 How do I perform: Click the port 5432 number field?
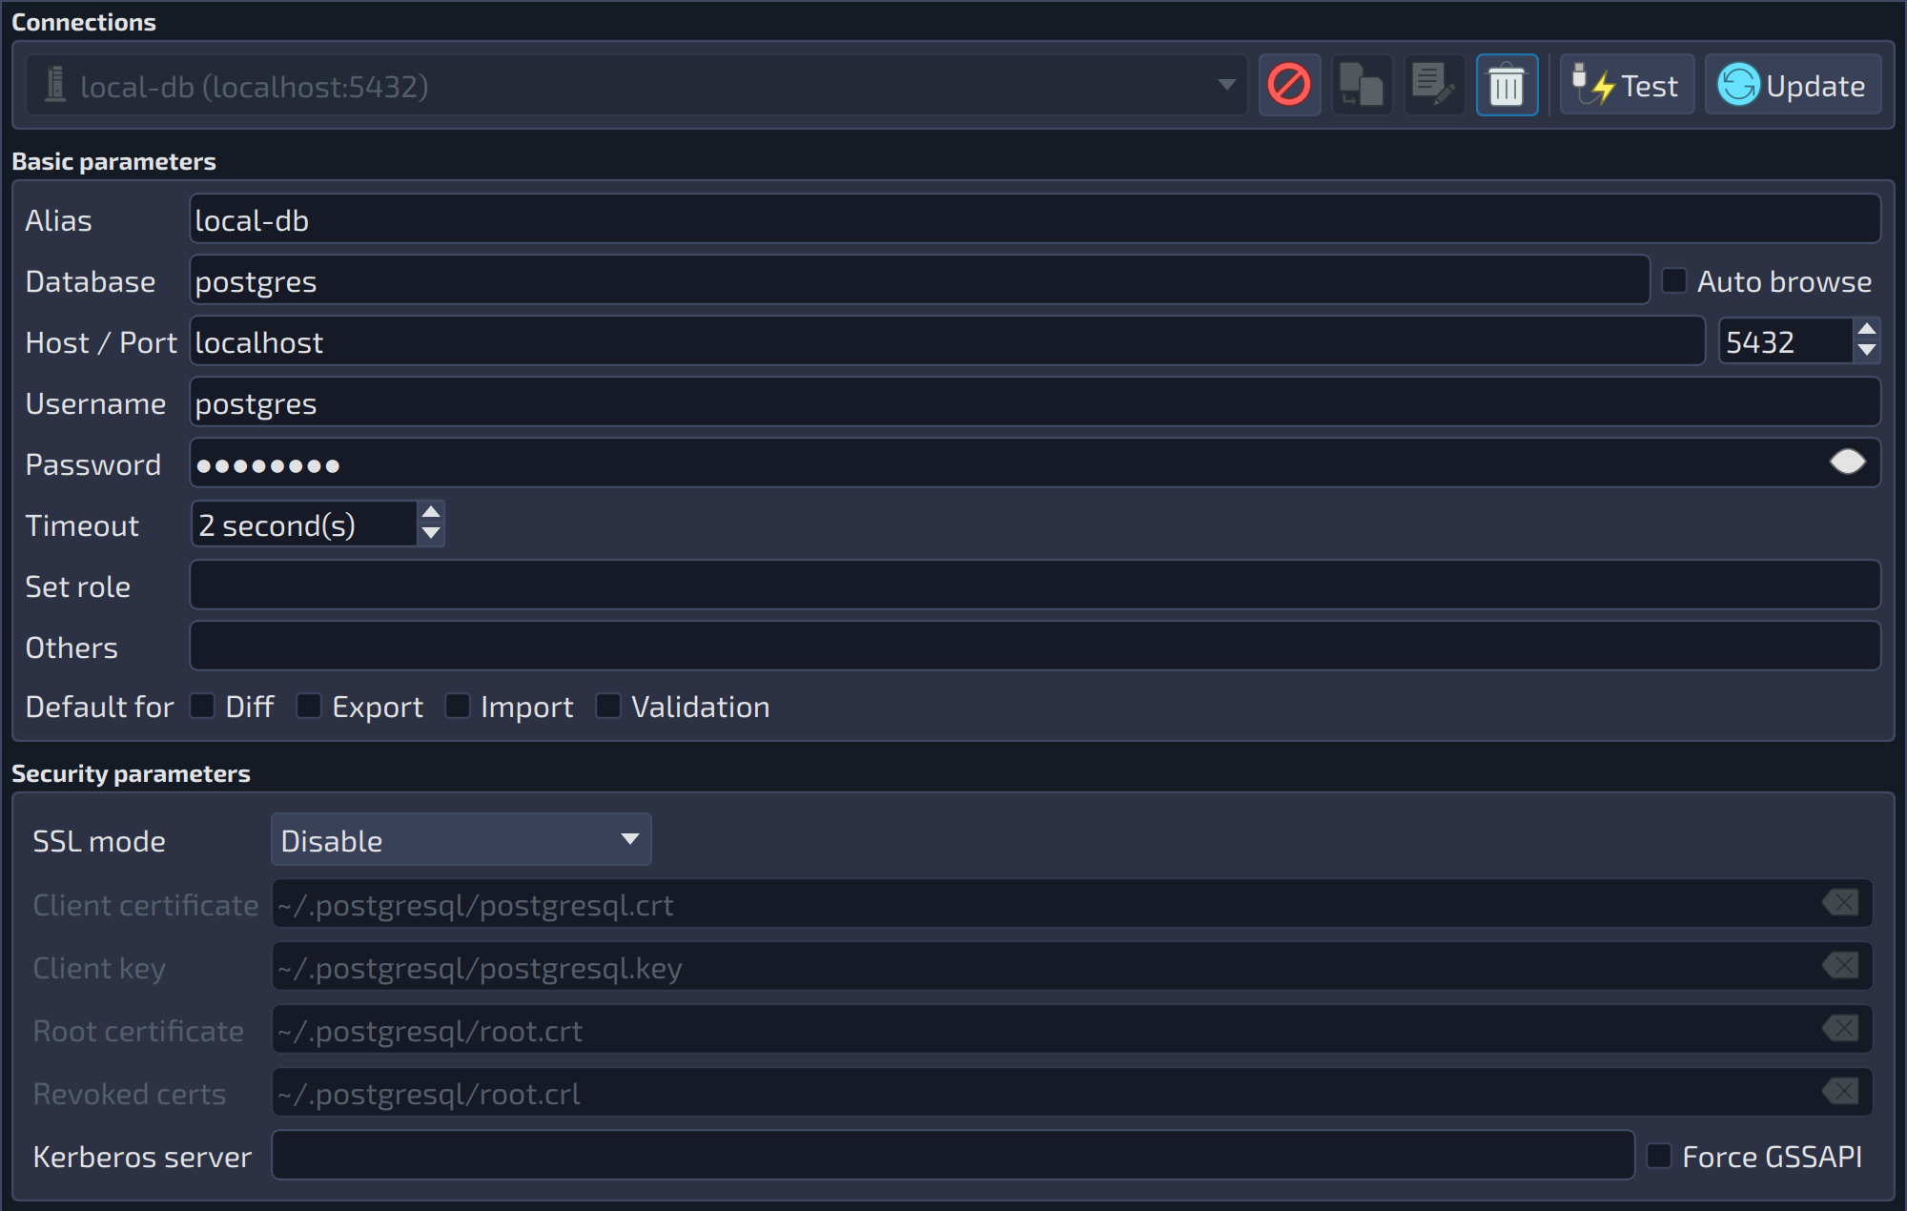[1785, 341]
